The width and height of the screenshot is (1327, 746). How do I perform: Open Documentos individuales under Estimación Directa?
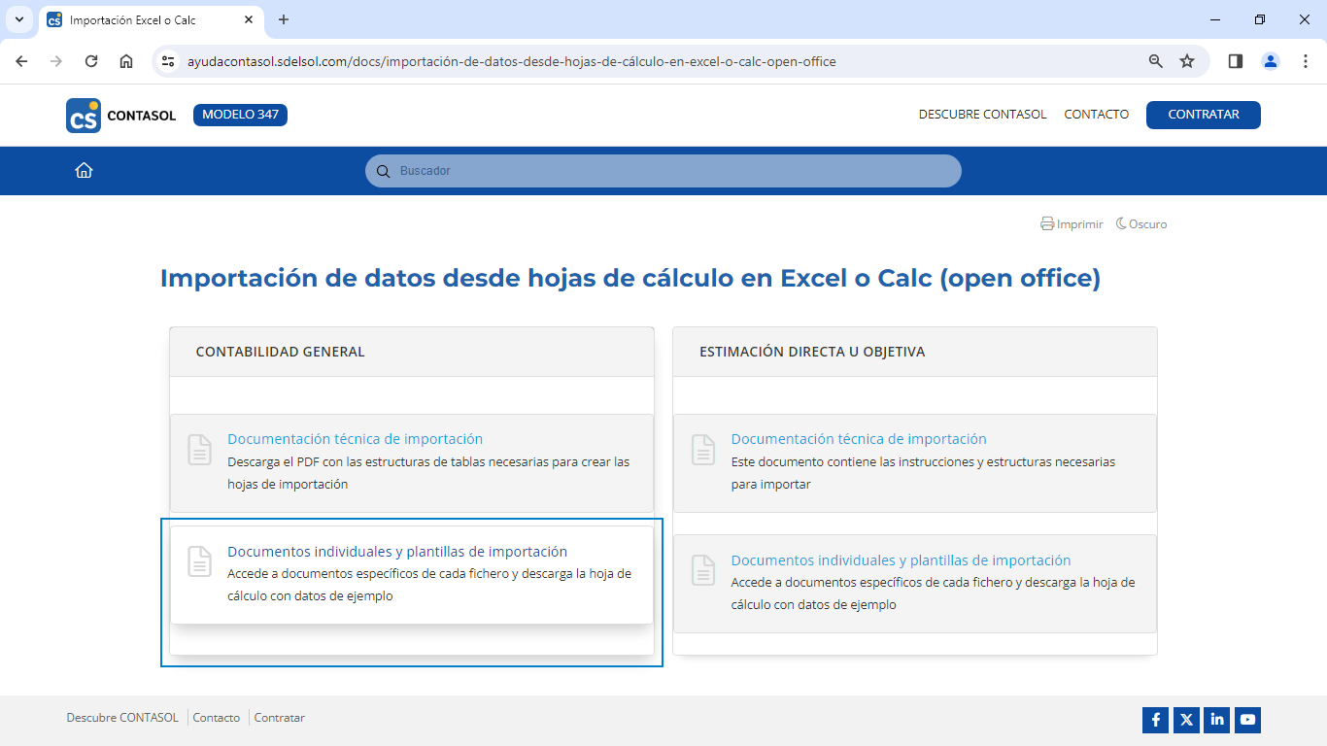tap(901, 560)
